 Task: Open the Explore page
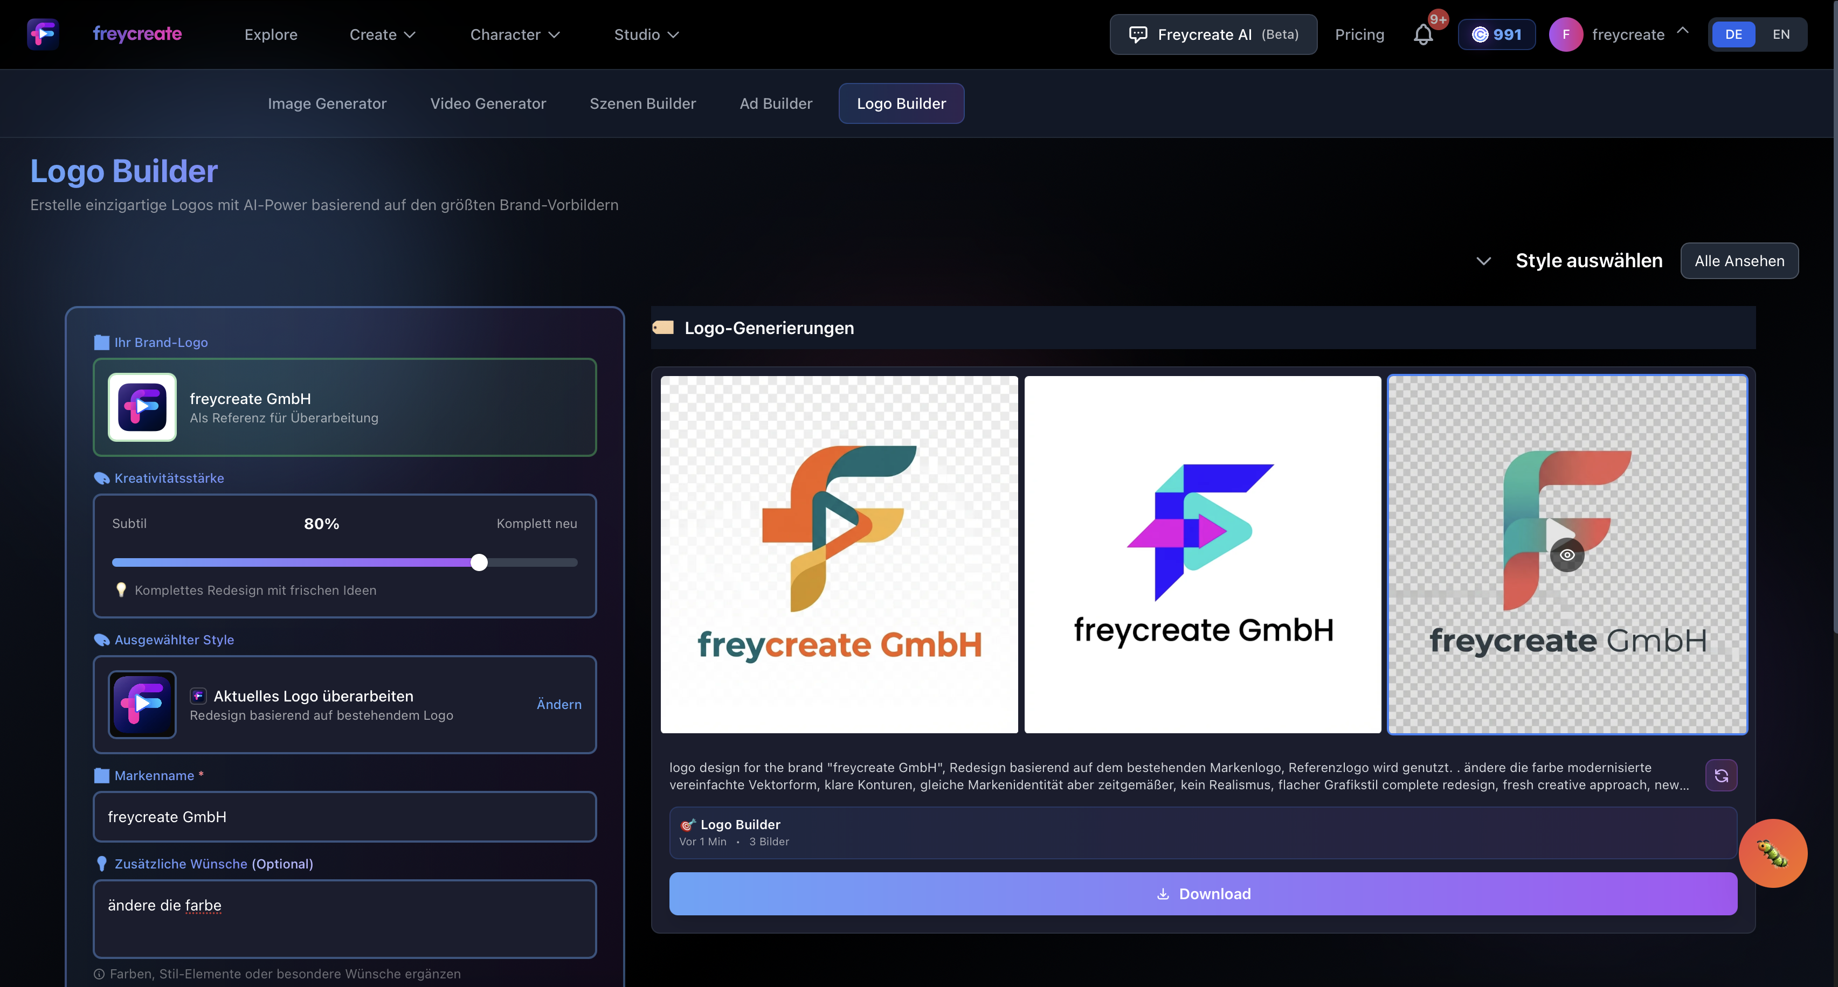pos(271,34)
